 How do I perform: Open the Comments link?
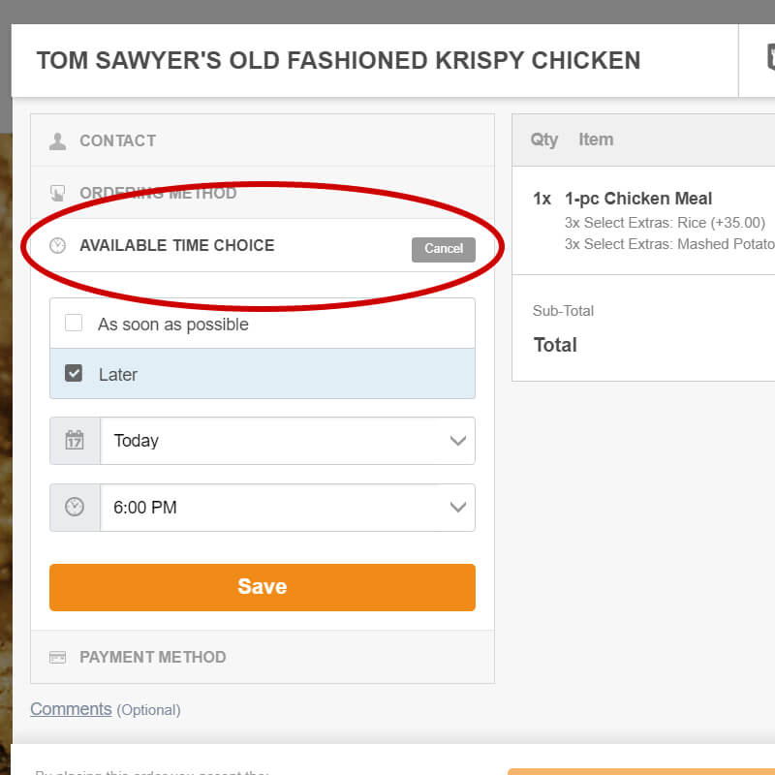[x=71, y=709]
